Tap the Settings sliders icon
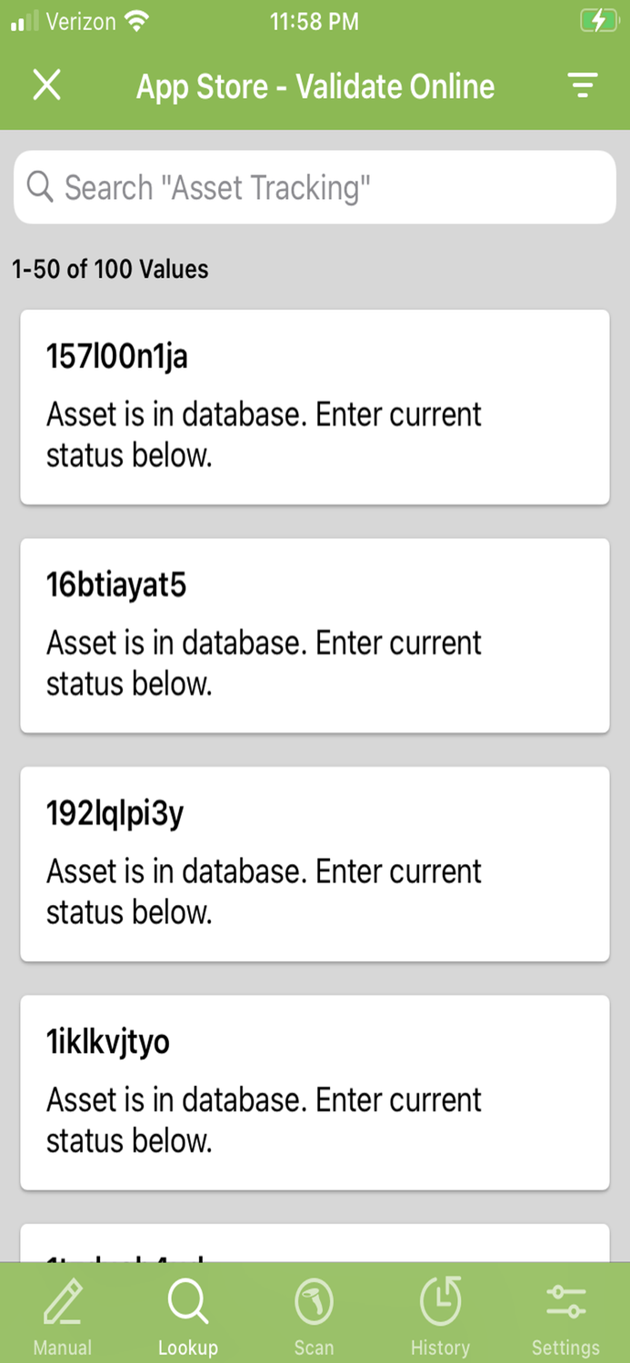Image resolution: width=630 pixels, height=1363 pixels. (565, 1302)
